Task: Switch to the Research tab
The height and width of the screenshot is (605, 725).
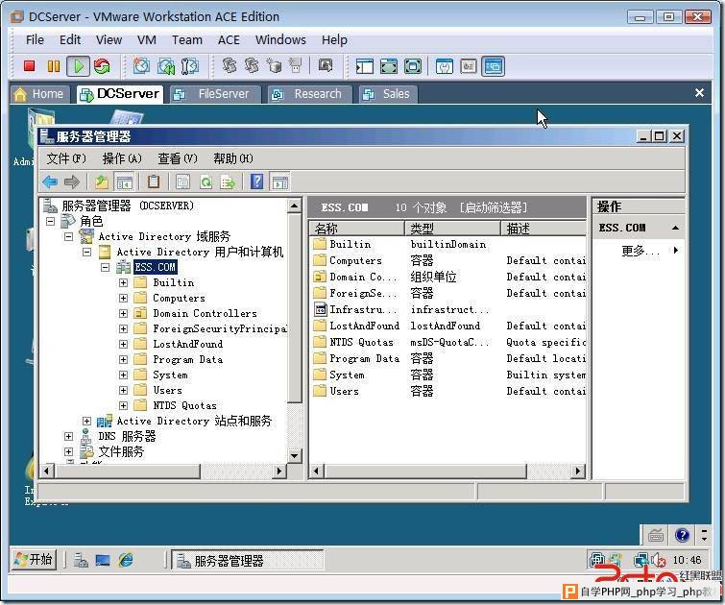Action: (310, 94)
